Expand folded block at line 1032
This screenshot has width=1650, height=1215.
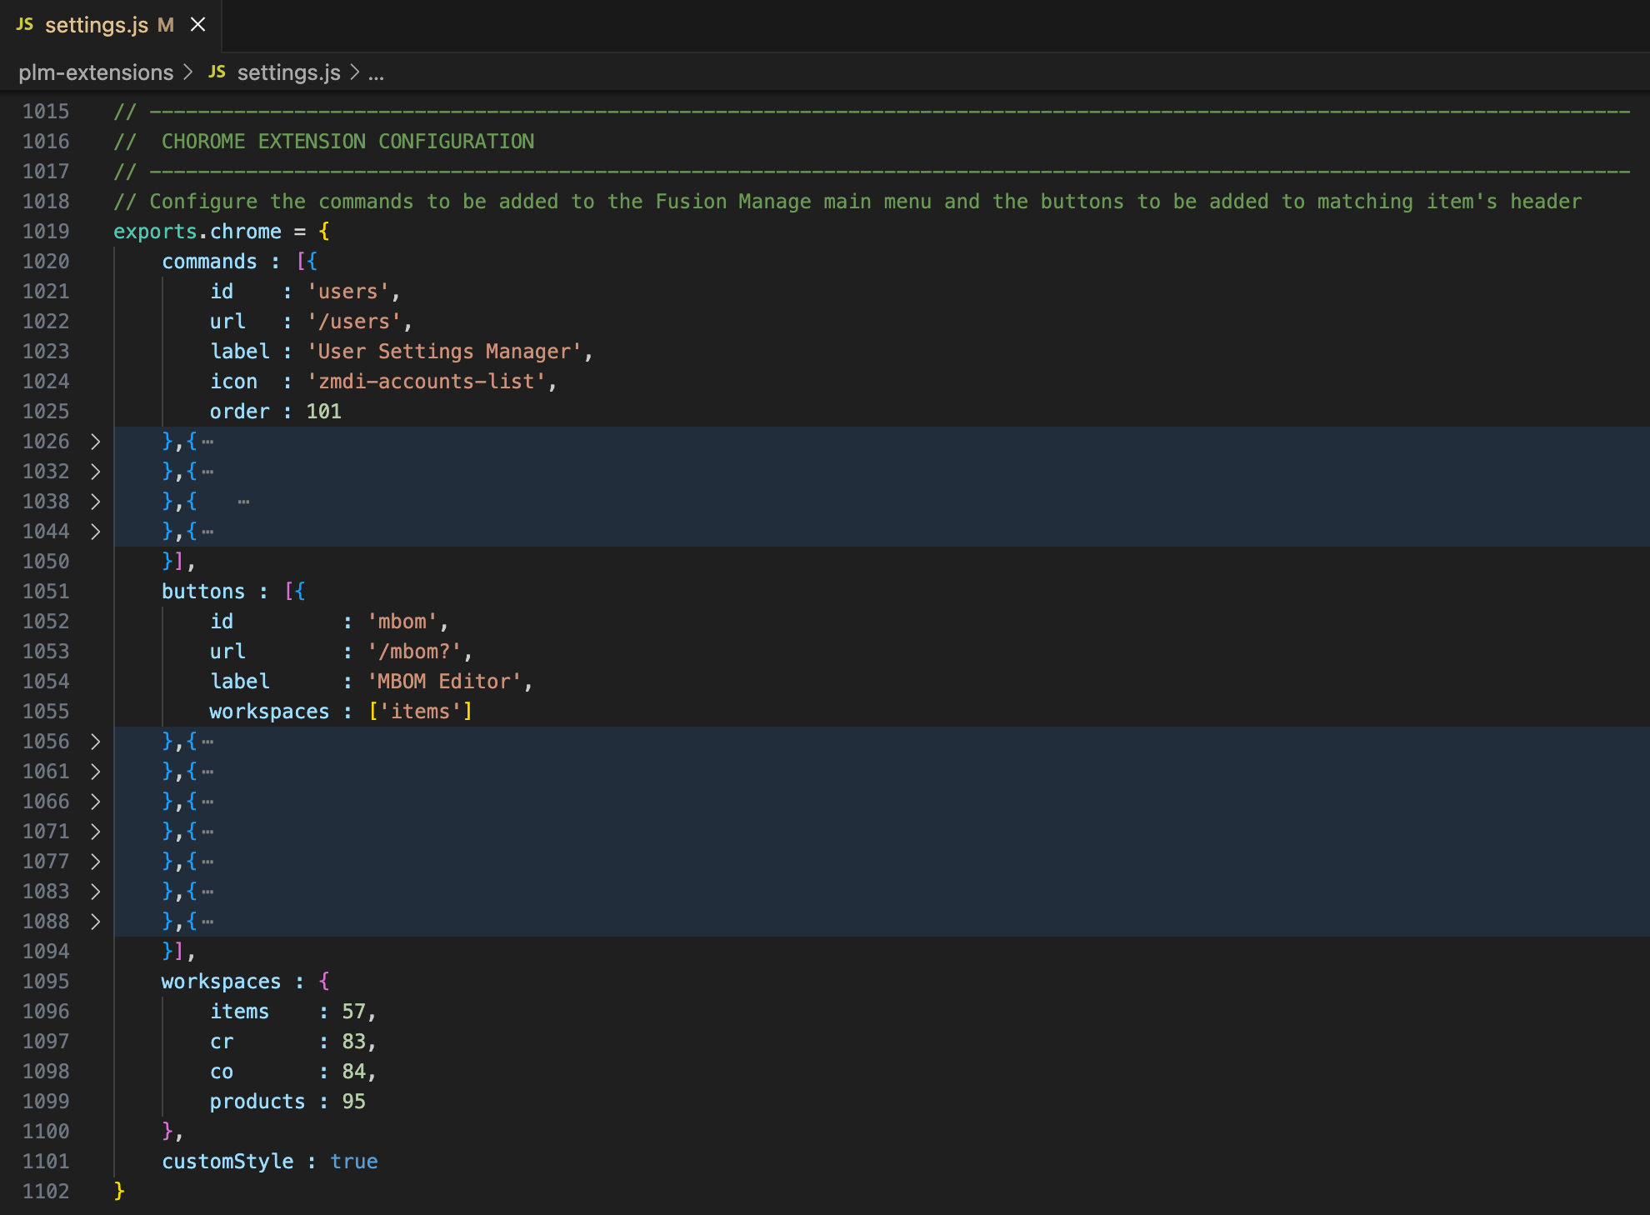pyautogui.click(x=95, y=472)
